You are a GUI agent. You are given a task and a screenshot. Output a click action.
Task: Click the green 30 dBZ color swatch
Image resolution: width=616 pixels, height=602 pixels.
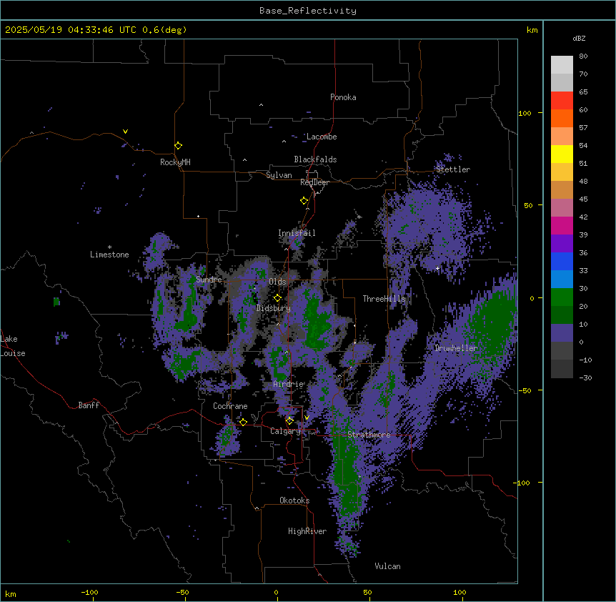click(562, 297)
